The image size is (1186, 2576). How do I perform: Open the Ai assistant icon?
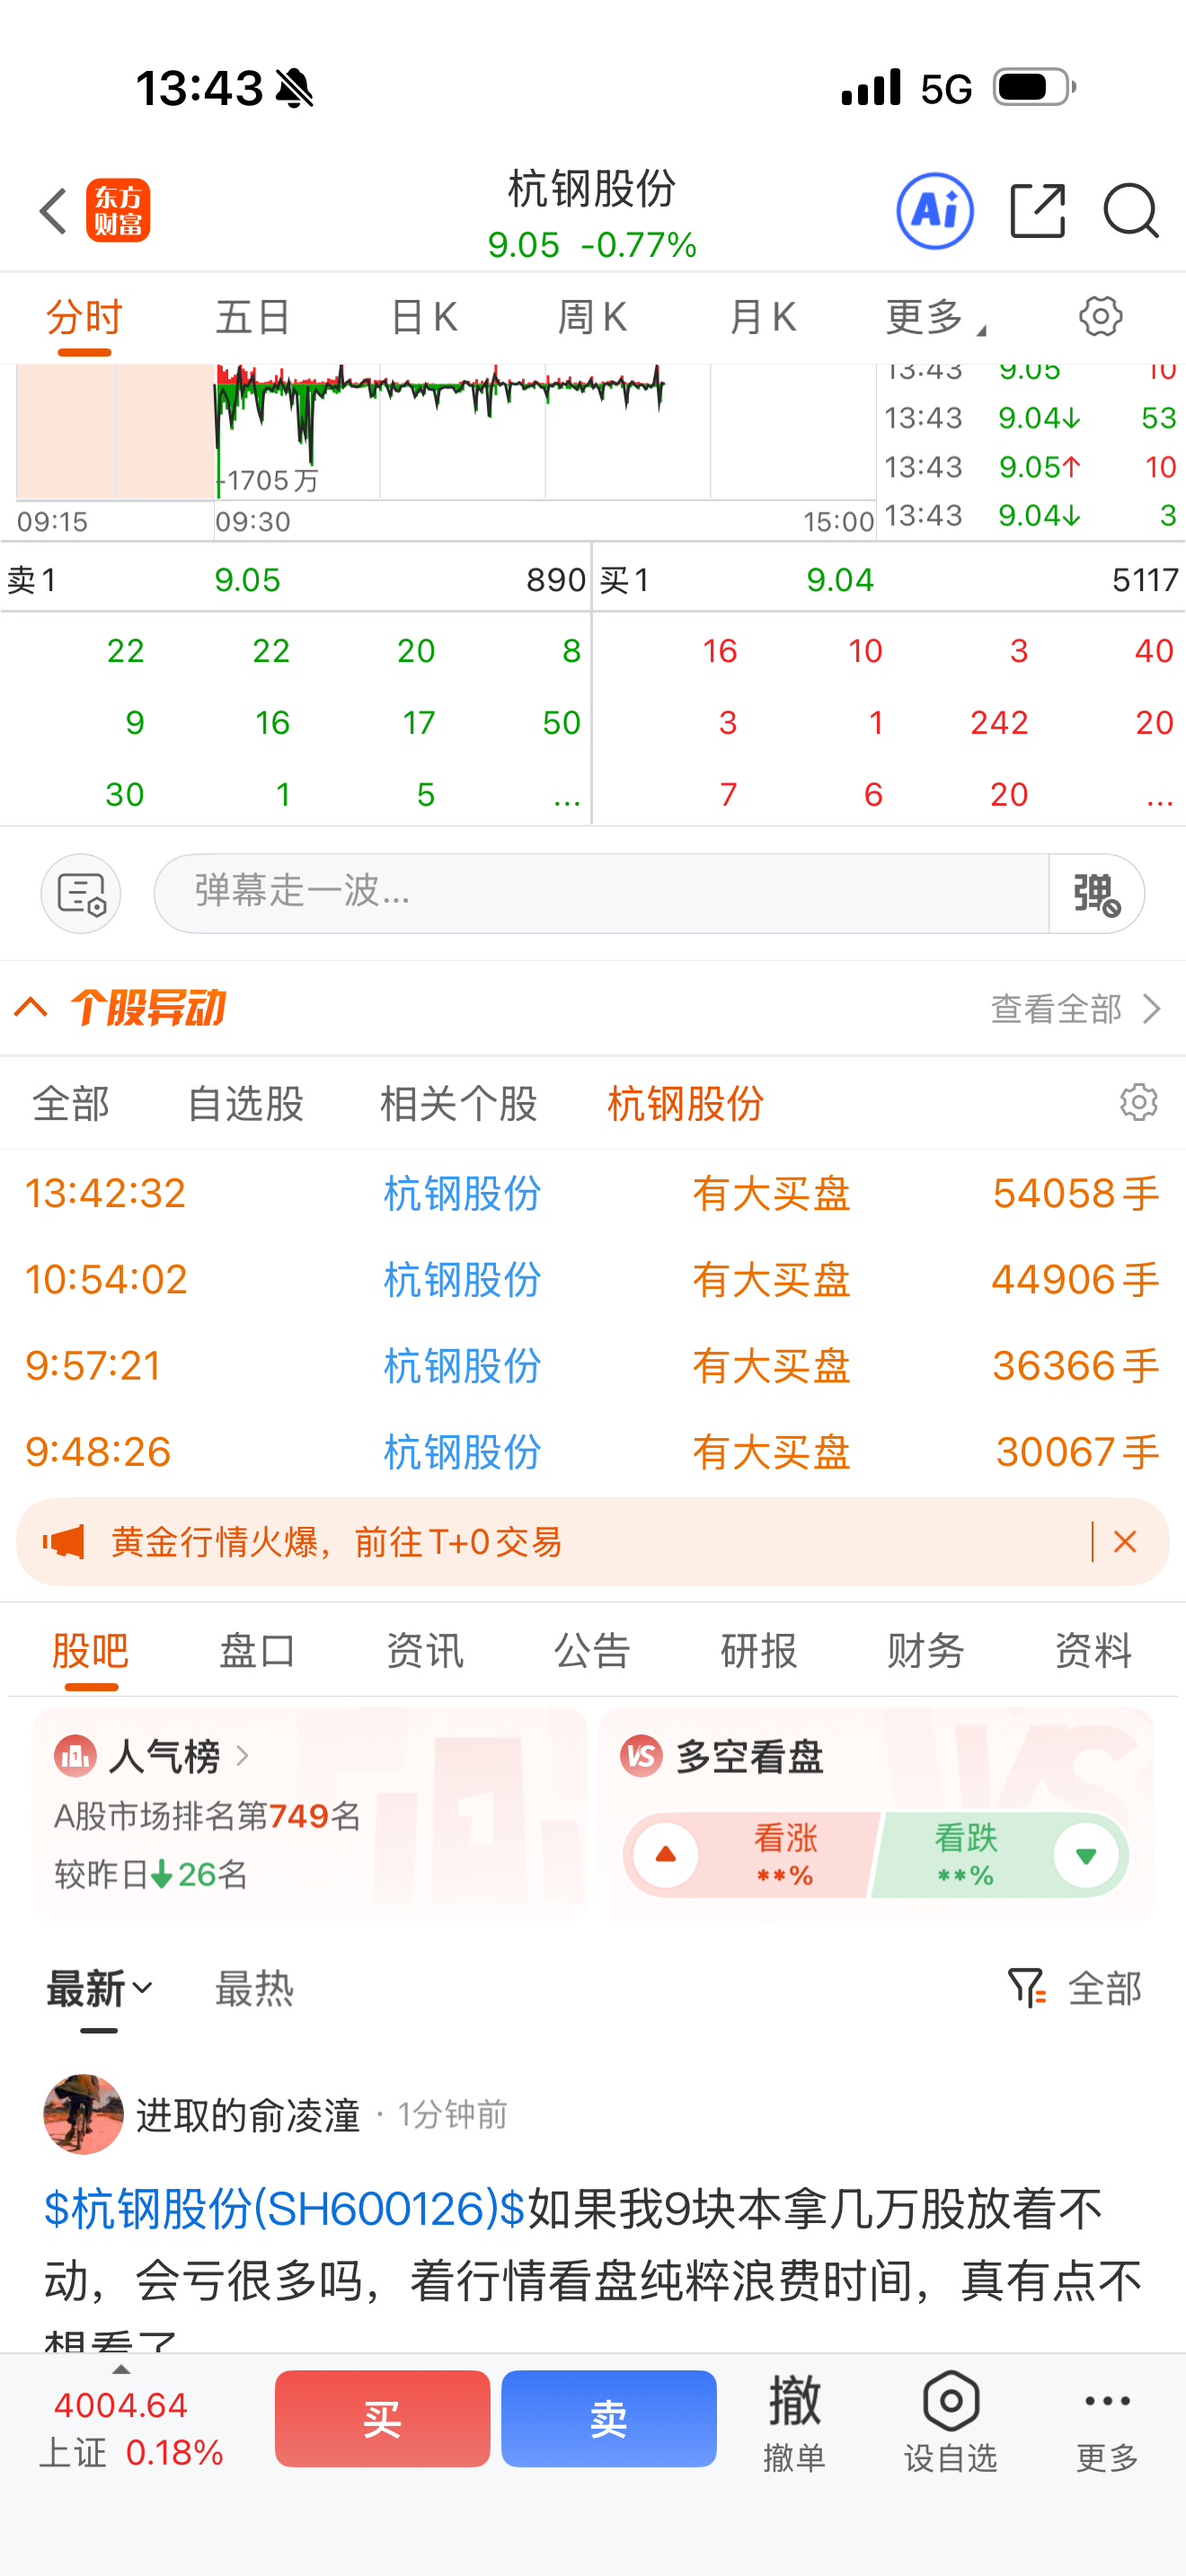click(935, 211)
